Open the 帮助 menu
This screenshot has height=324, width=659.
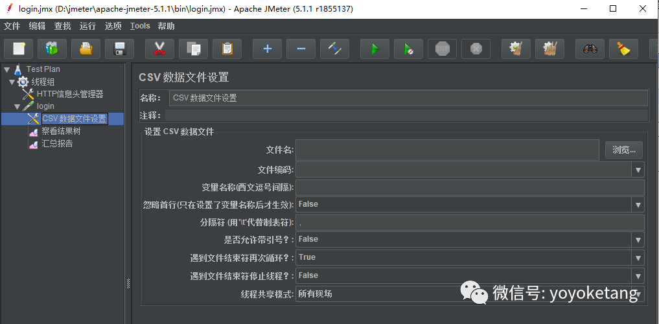click(166, 26)
